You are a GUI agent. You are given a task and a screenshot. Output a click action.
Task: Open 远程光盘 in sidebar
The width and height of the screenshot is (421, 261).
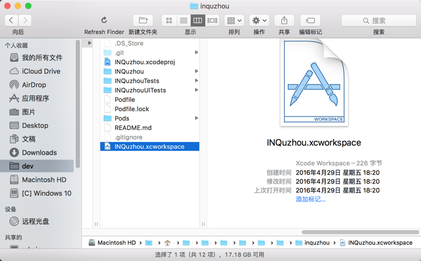click(37, 221)
